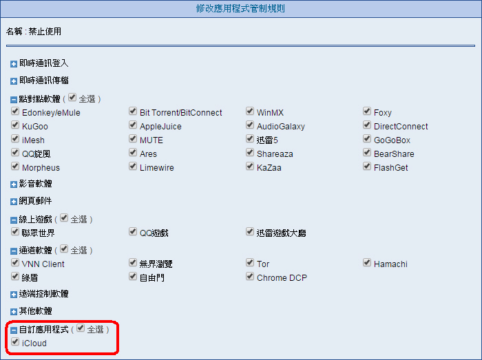Viewport: 482px width, 360px height.
Task: Click the 即時通訊傳檔 category label
Action: click(x=43, y=81)
